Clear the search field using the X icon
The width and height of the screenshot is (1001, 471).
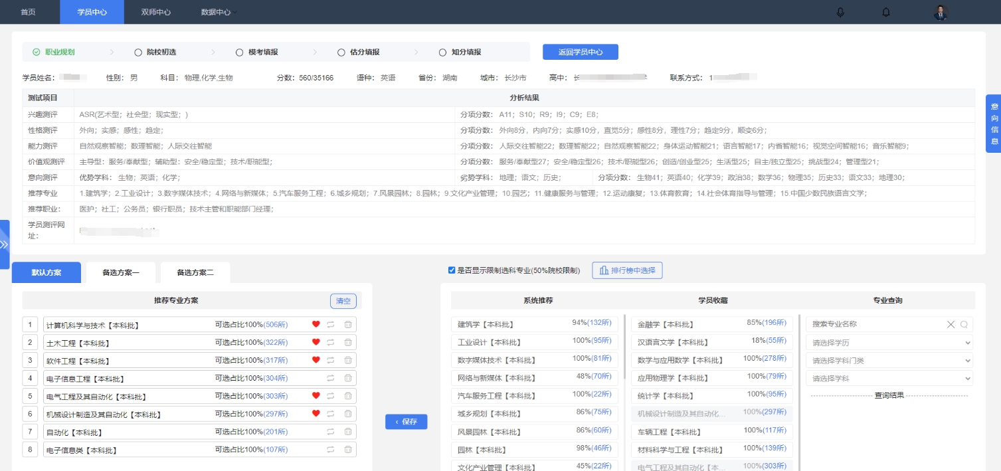tap(950, 324)
